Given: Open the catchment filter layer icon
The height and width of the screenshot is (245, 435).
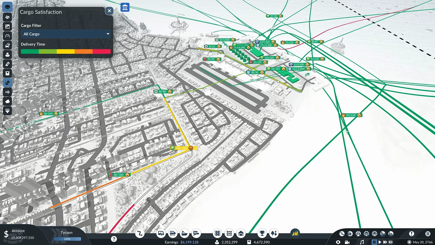Looking at the screenshot, I should tap(7, 111).
